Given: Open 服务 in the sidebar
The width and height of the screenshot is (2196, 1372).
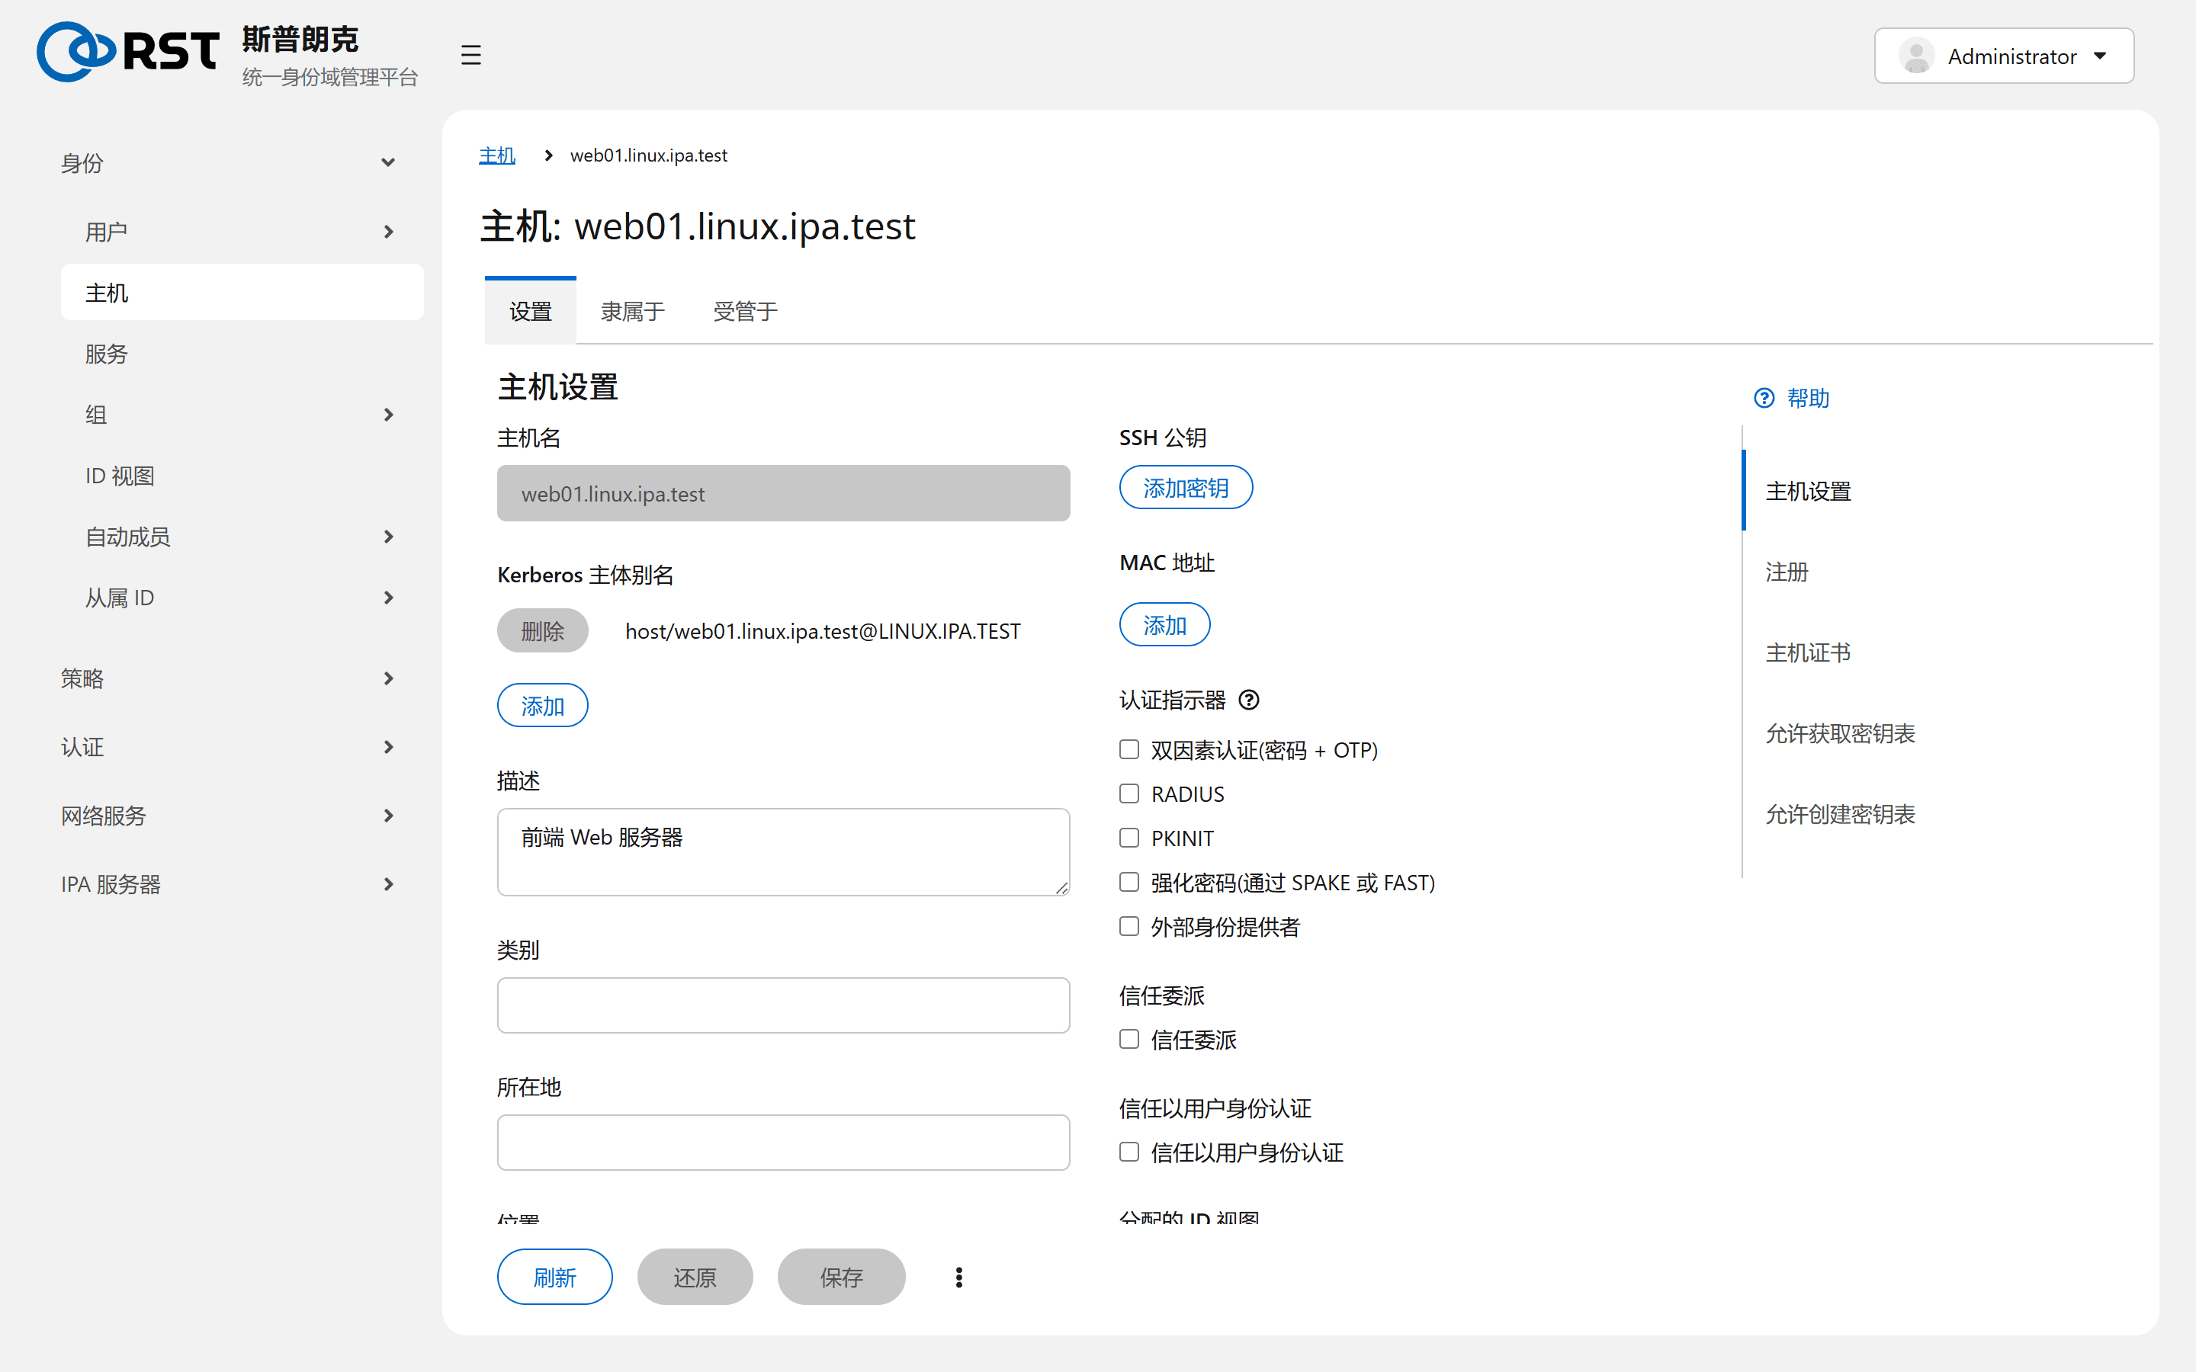Looking at the screenshot, I should pyautogui.click(x=242, y=354).
